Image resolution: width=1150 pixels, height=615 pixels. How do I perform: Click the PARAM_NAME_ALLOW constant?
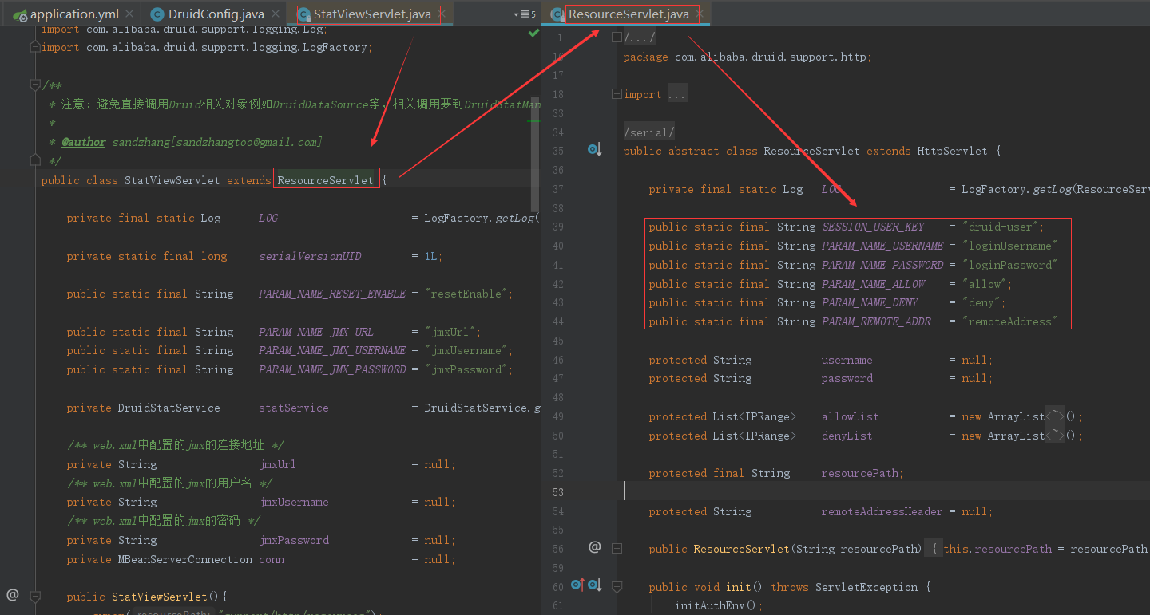click(873, 284)
